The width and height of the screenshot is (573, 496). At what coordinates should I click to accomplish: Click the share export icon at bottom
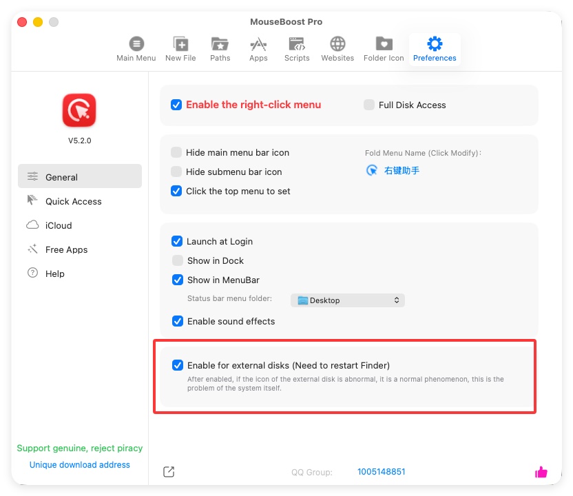coord(169,472)
